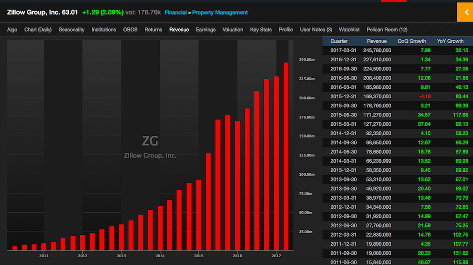The image size is (473, 265).
Task: Sort by QoQ Growth column header
Action: click(412, 41)
